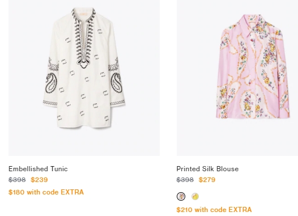Viewport: 298px width, 216px height.
Task: Click the Embellished Tunic title link
Action: pyautogui.click(x=38, y=169)
